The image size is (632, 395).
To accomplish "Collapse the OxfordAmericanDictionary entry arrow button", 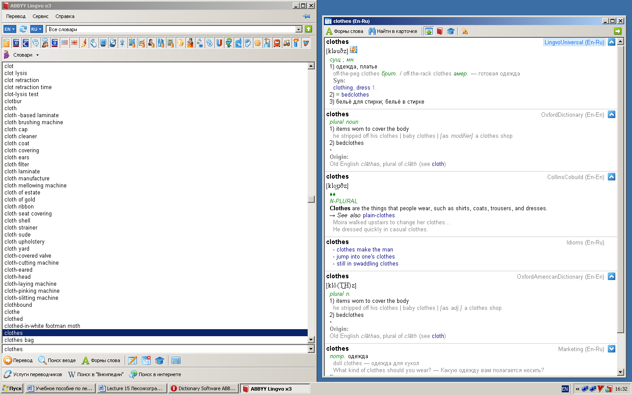I will (x=611, y=276).
